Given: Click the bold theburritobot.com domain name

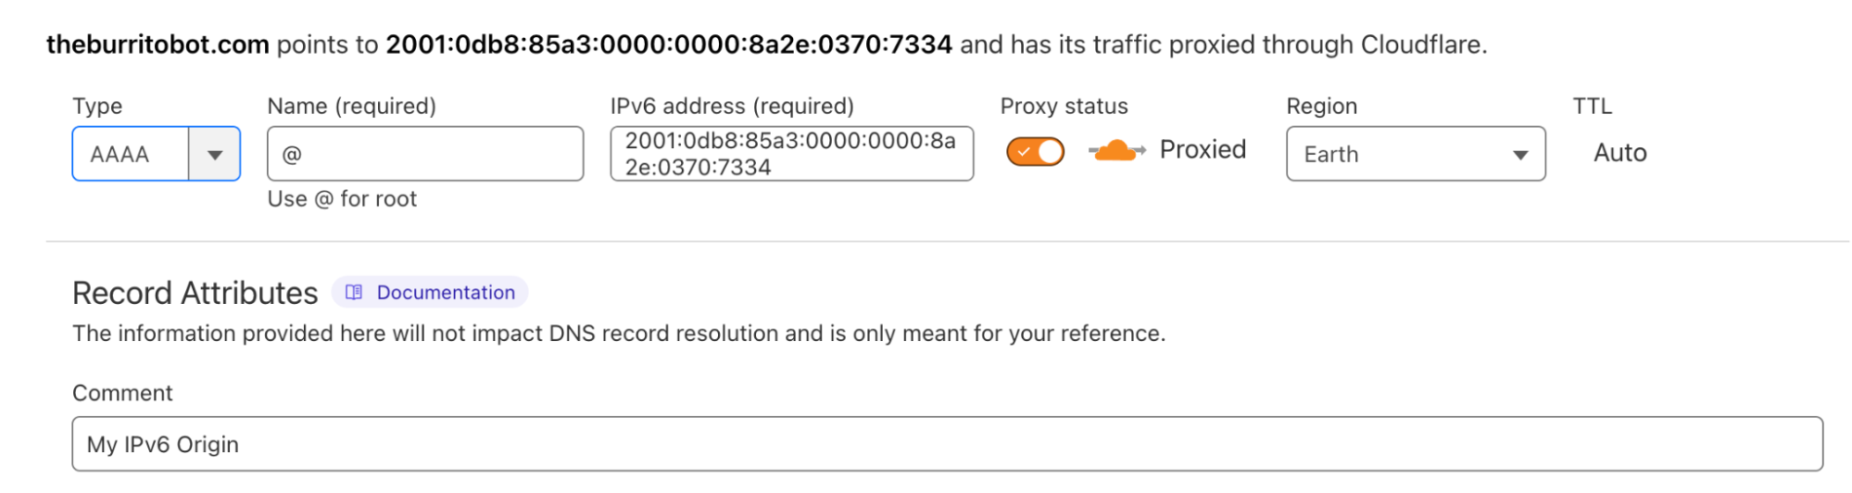Looking at the screenshot, I should click(x=157, y=44).
